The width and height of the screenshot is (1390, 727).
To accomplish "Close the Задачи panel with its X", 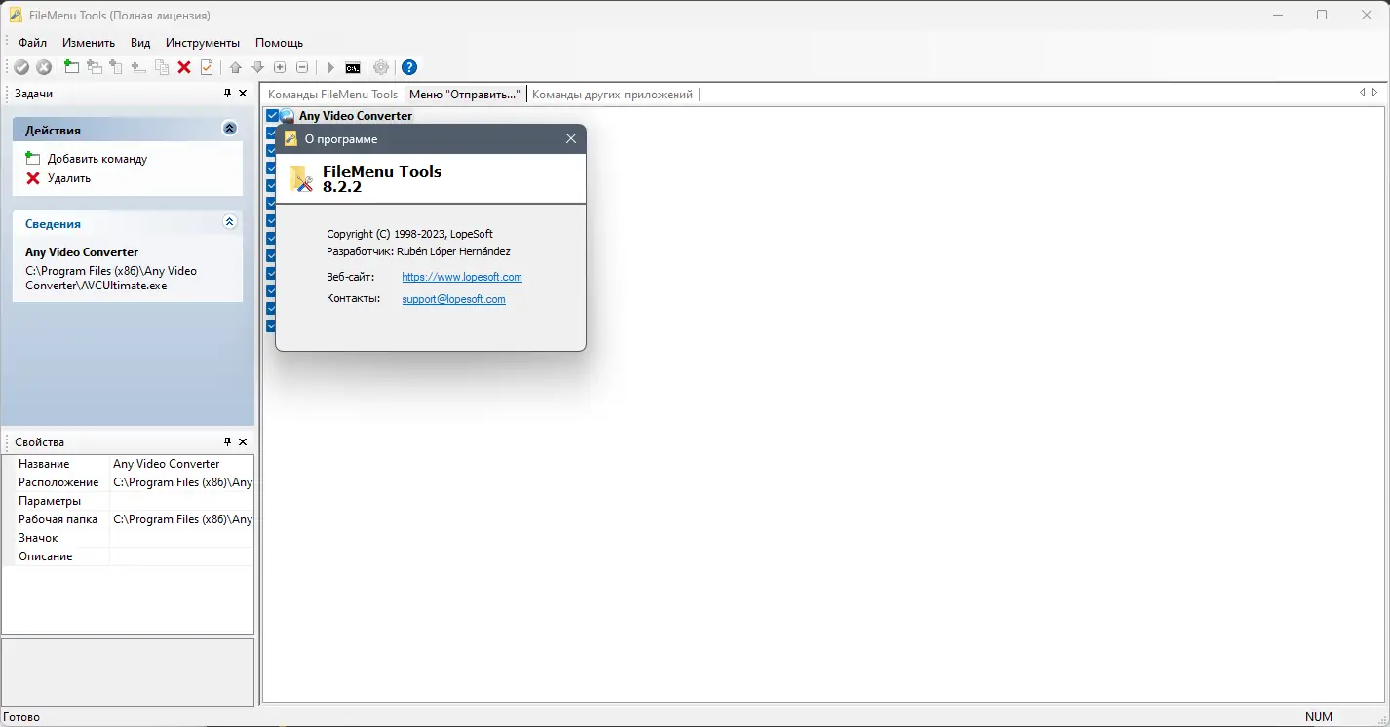I will [x=243, y=94].
